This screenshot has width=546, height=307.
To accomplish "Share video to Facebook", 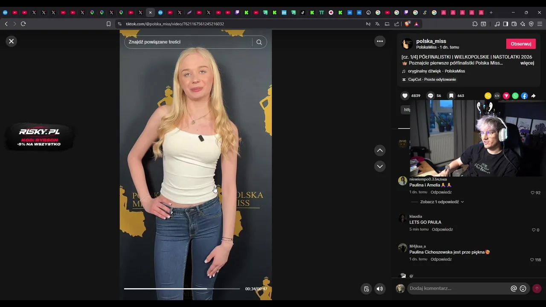I will click(x=524, y=96).
